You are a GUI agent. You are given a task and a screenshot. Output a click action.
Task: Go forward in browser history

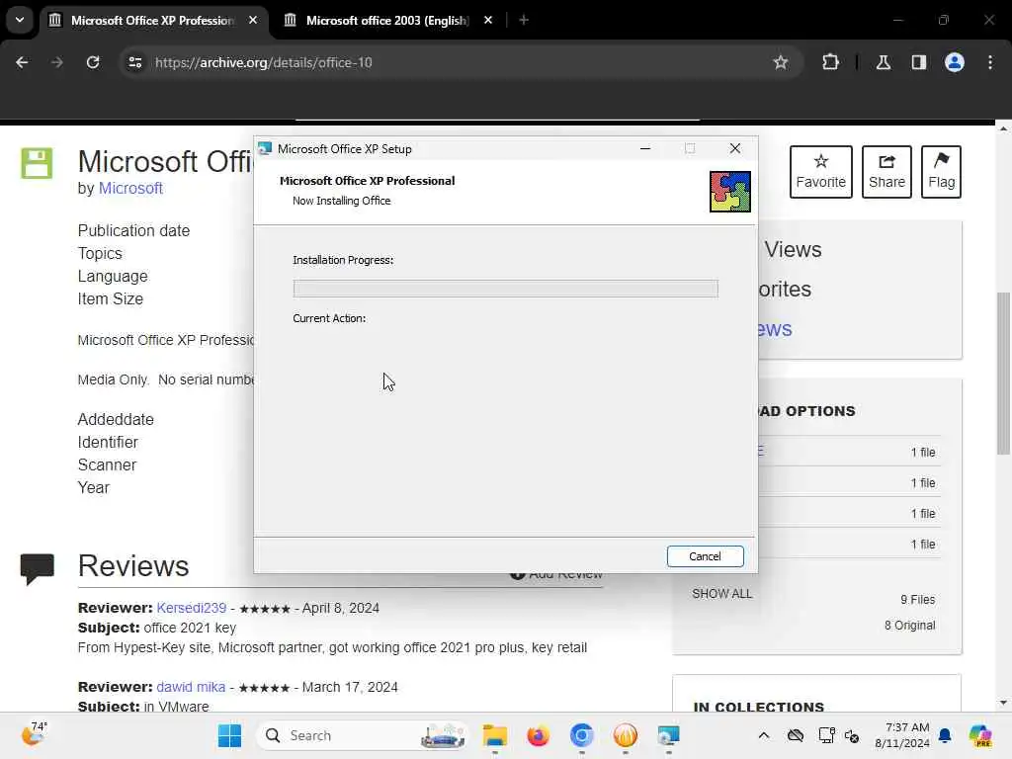coord(57,62)
